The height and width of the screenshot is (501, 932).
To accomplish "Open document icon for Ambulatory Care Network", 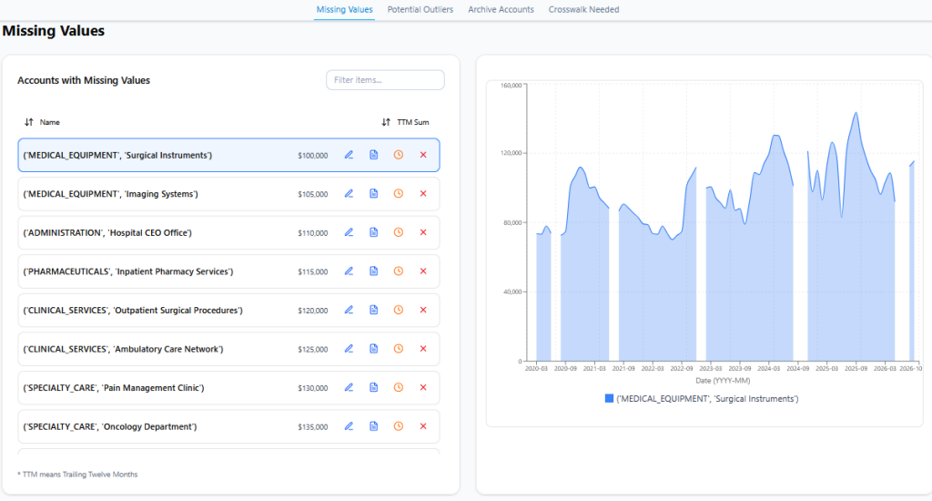I will [374, 349].
